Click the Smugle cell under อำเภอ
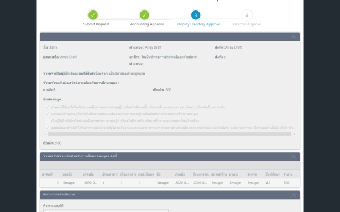The width and height of the screenshot is (340, 212). pos(236,183)
